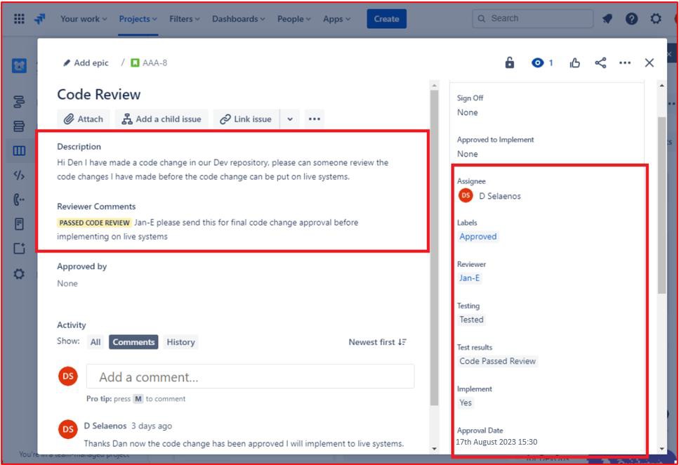
Task: Click the blue Create button
Action: [386, 19]
